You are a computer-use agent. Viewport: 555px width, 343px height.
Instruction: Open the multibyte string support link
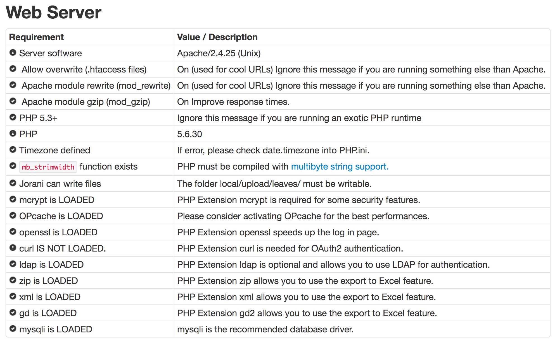(x=340, y=166)
